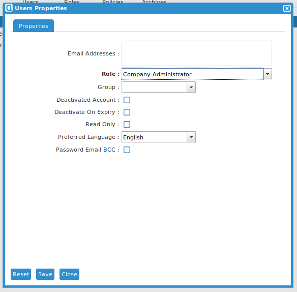Click the Role label text
Screen dimensions: 297x292
(111, 74)
